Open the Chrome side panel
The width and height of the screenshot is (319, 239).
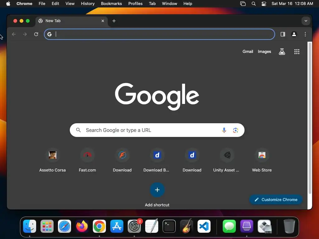point(283,34)
